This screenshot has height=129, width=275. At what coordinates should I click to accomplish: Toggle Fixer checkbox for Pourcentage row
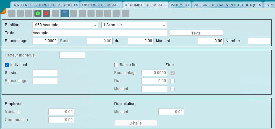[x=173, y=73]
